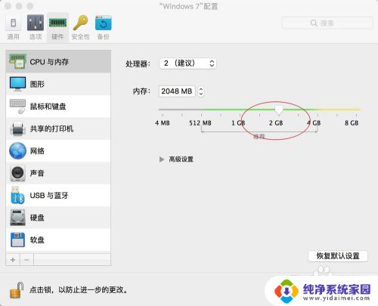Select USB 与蓝牙 icon item
Screen dimensions: 378x306
(58, 195)
